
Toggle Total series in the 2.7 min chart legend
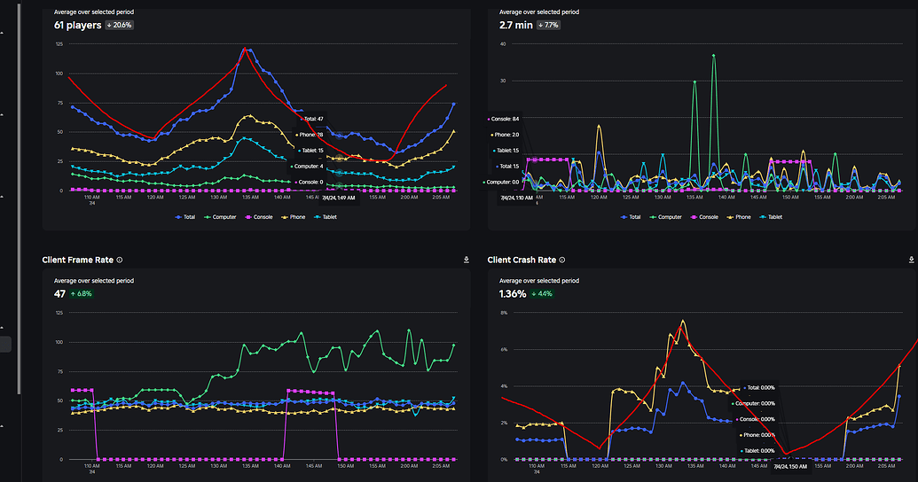(x=632, y=217)
